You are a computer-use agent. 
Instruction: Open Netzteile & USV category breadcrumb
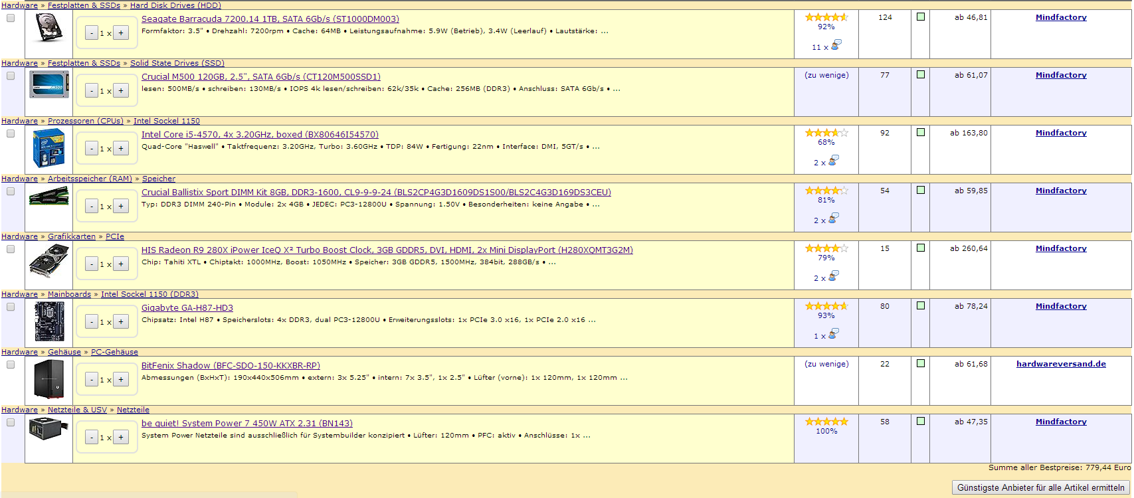77,410
